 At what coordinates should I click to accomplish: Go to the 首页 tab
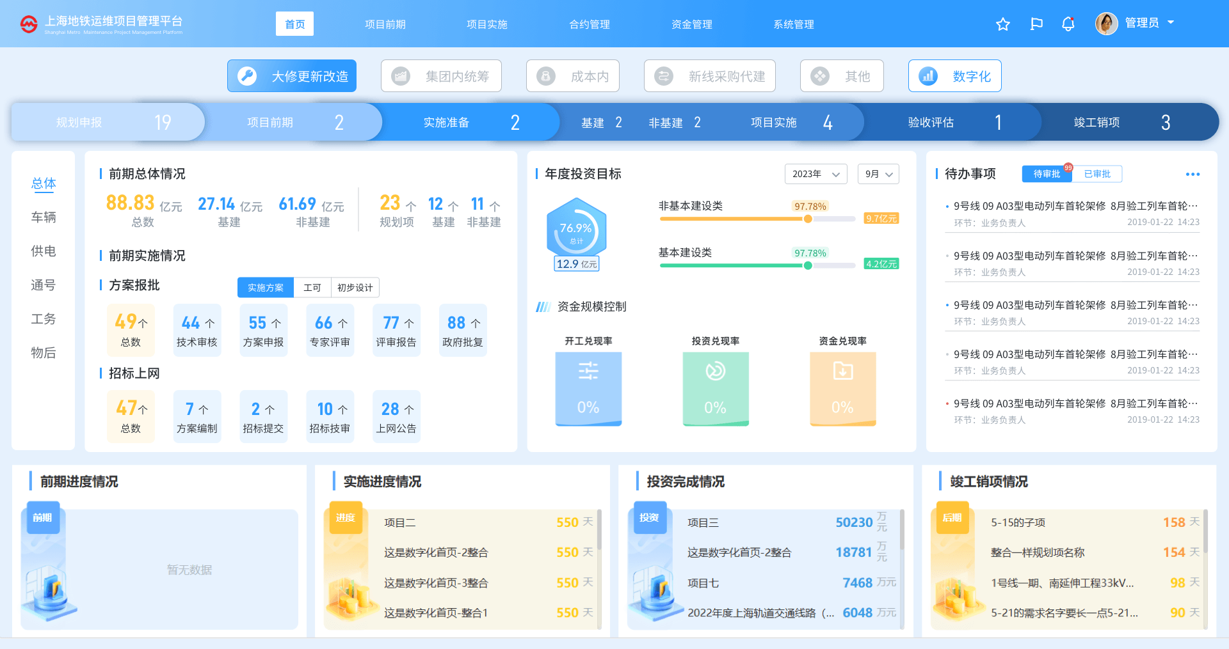pos(295,24)
